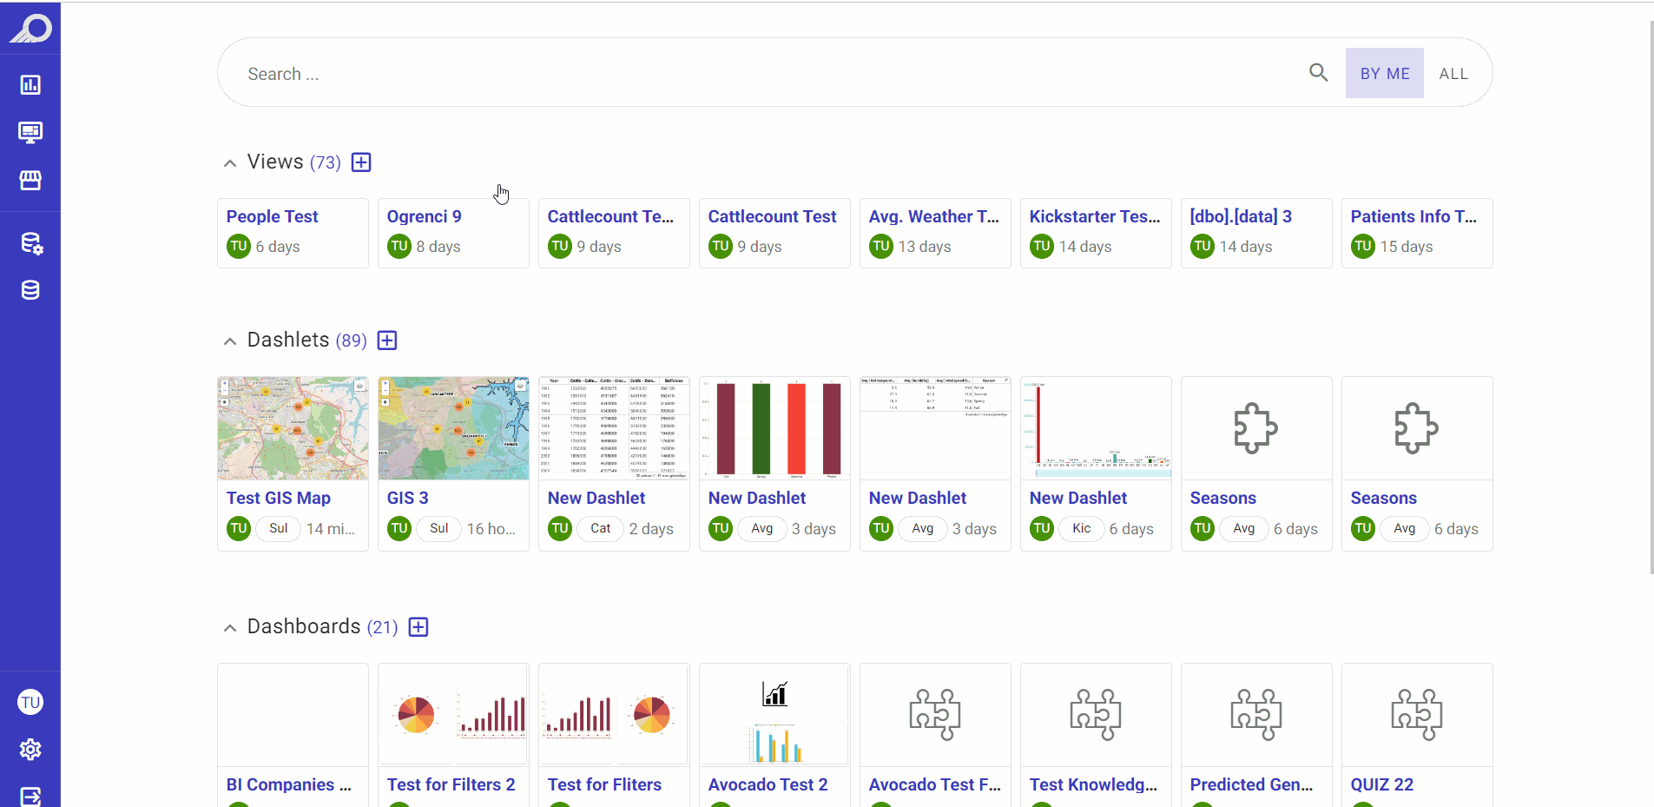Open the settings gear in sidebar
This screenshot has width=1654, height=807.
(x=30, y=749)
